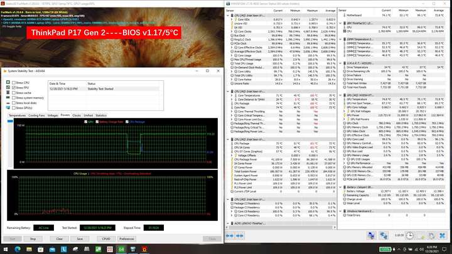This screenshot has height=254, width=452.
Task: Open HWiNFO sensor settings gear icon
Action: pos(431,236)
